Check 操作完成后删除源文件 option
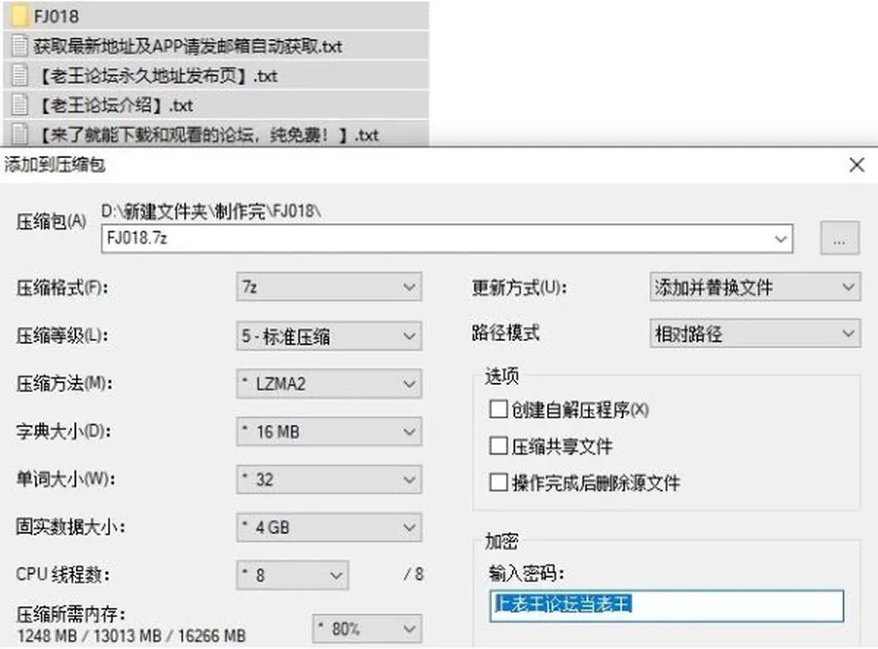The width and height of the screenshot is (878, 649). pos(498,483)
